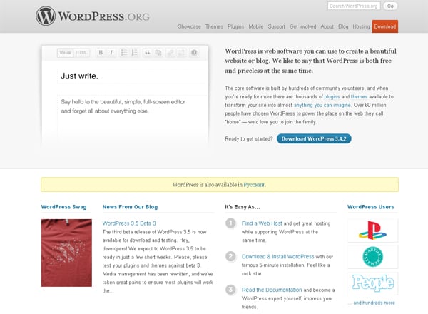Click the It's Easy As... heading
The width and height of the screenshot is (428, 314).
pos(243,207)
